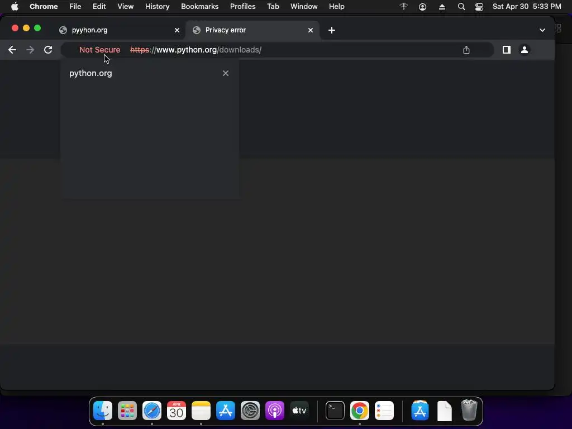
Task: Click the URL in the address bar
Action: 196,50
